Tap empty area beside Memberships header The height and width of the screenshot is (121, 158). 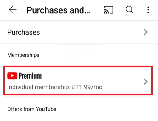click(94, 55)
